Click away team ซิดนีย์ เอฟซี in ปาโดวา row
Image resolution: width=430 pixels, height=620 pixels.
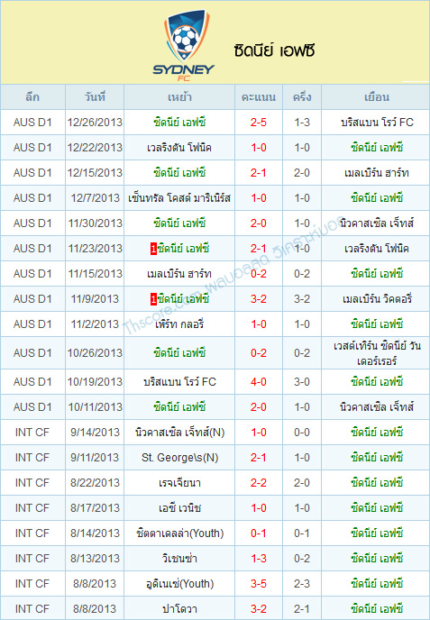tap(377, 609)
